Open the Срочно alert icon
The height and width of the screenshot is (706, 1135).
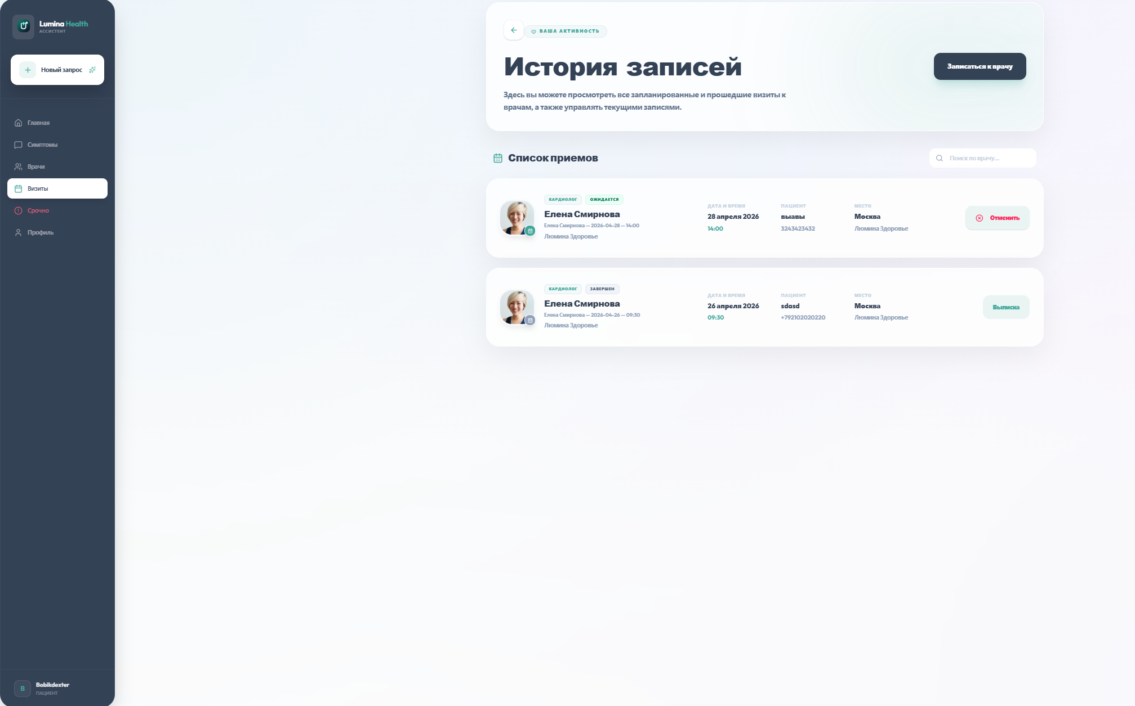coord(19,210)
